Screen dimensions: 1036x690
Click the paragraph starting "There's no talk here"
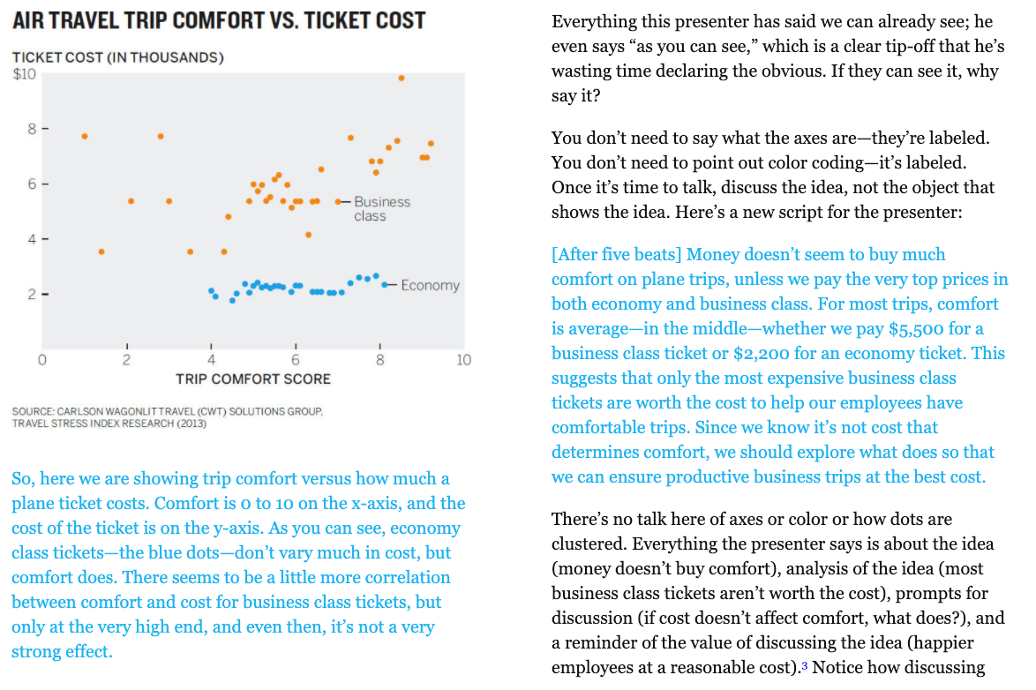click(x=778, y=593)
